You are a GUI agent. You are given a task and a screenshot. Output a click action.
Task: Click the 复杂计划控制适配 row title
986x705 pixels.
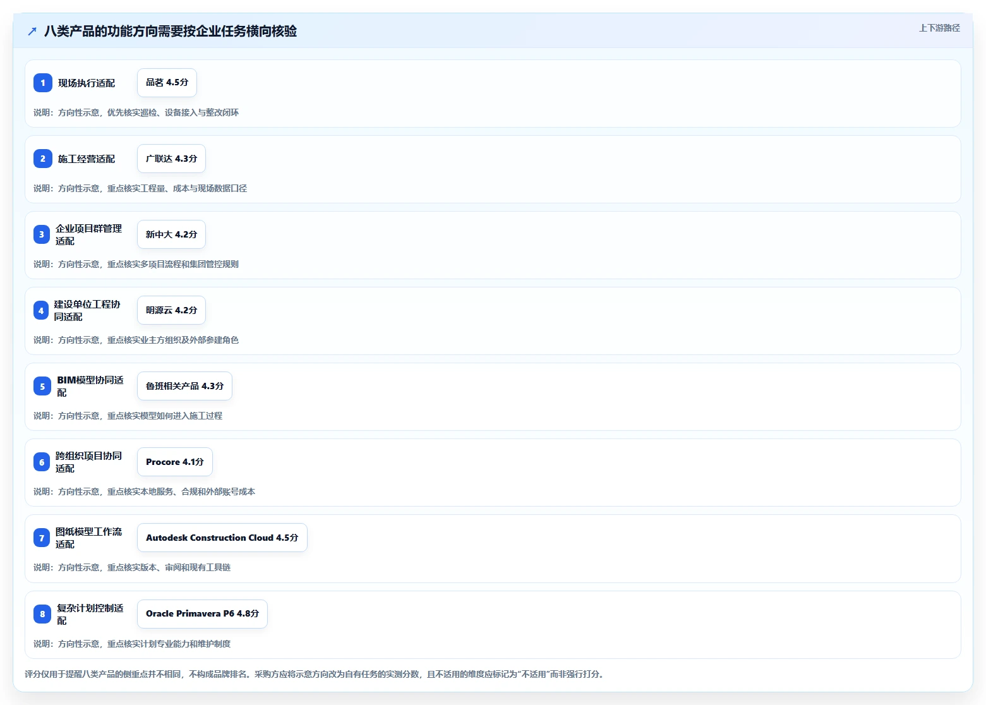(90, 614)
